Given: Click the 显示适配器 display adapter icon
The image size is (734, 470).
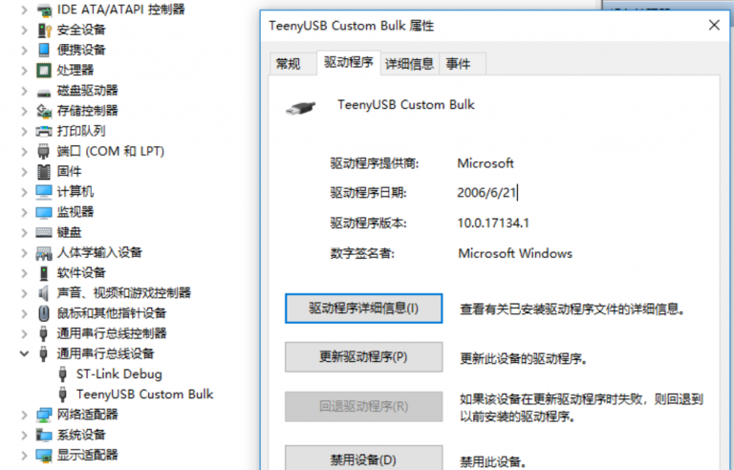Looking at the screenshot, I should 44,455.
